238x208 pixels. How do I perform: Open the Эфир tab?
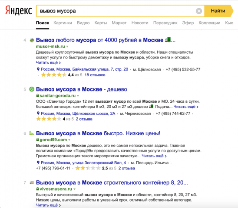188,23
